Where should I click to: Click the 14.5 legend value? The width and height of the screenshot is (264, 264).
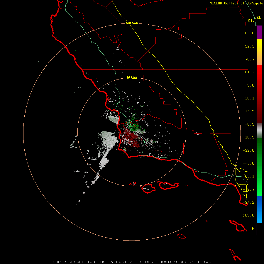pos(250,111)
